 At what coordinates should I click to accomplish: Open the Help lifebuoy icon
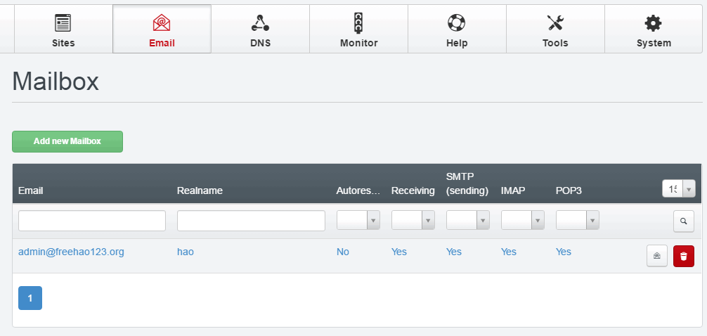(x=457, y=24)
